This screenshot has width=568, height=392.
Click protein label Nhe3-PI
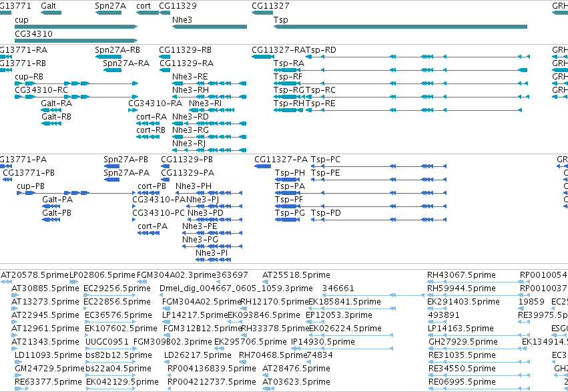click(x=212, y=253)
